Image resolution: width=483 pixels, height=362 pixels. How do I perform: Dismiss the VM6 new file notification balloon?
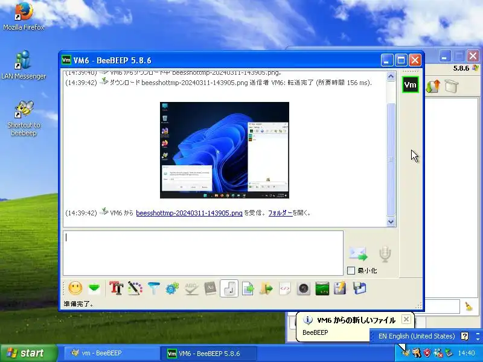coord(406,319)
